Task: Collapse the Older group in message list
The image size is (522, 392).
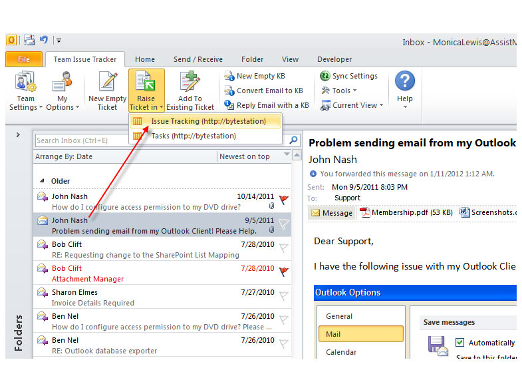Action: tap(43, 181)
